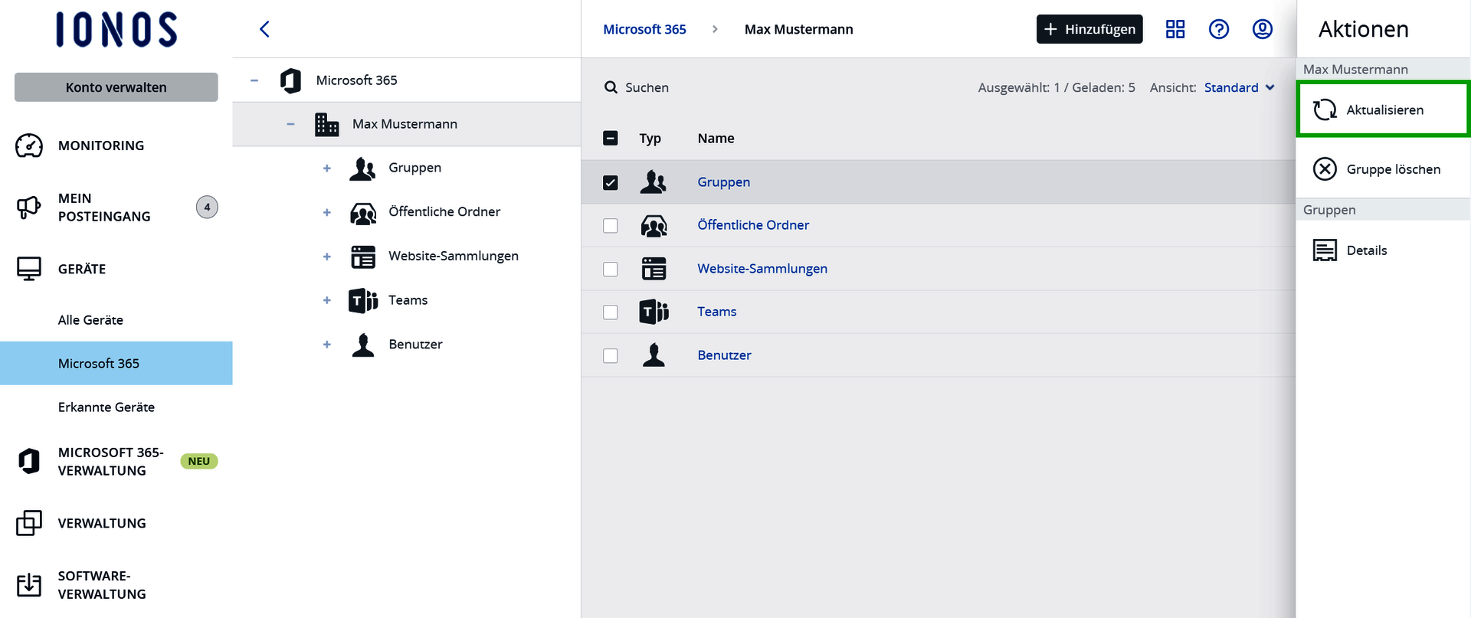Click Microsoft 365 breadcrumb link
Screen dimensions: 1471x618
644,29
